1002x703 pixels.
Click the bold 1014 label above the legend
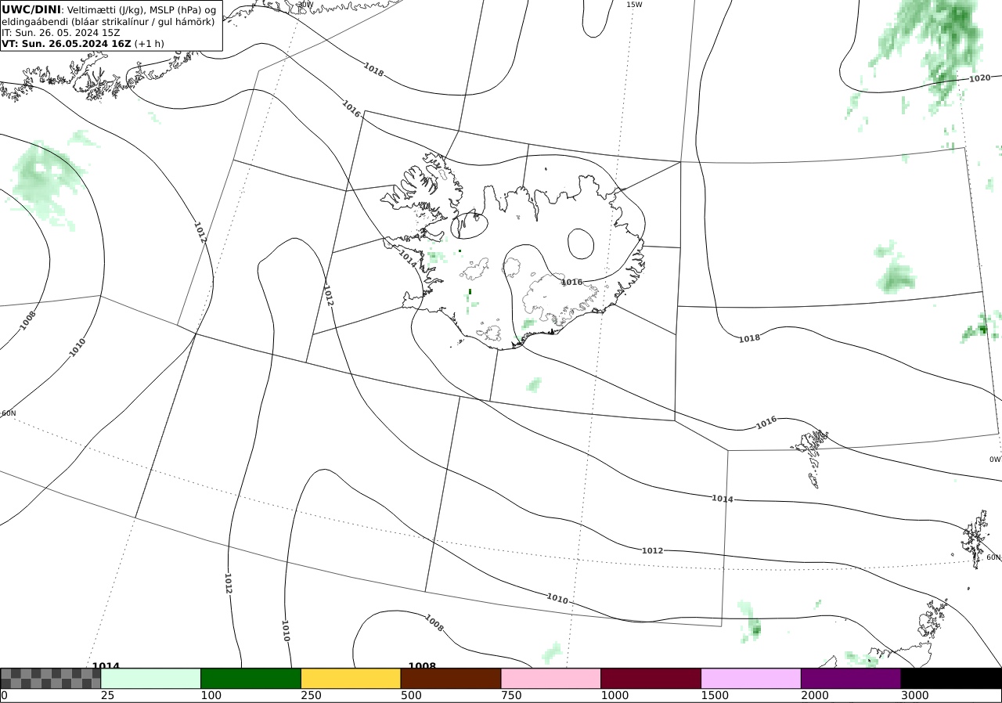pos(106,666)
